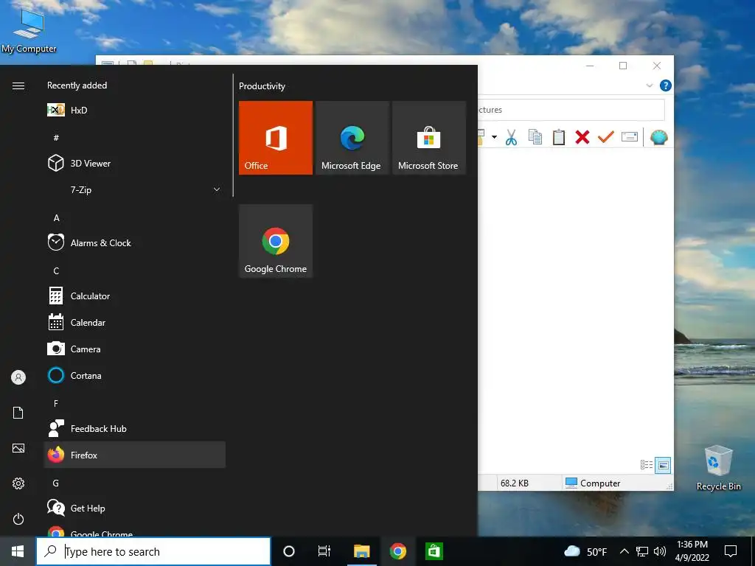Show hidden system tray icons

pos(624,551)
